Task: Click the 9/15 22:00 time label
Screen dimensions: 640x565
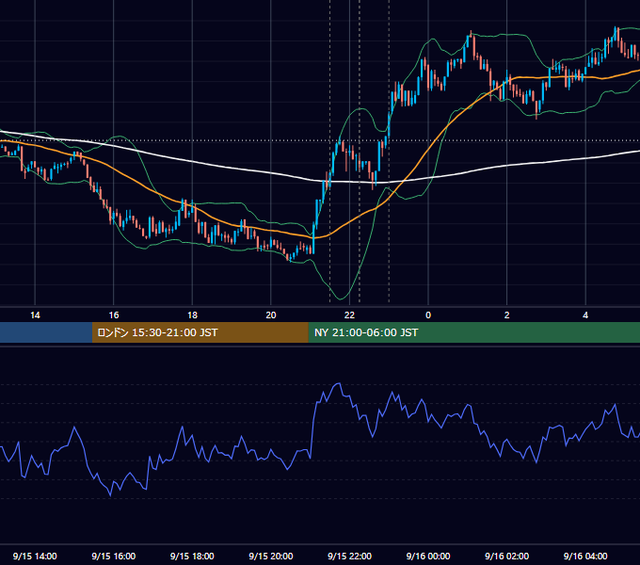Action: coord(349,556)
